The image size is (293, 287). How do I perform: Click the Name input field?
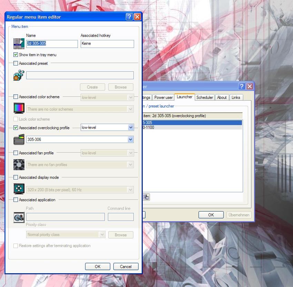coord(52,44)
